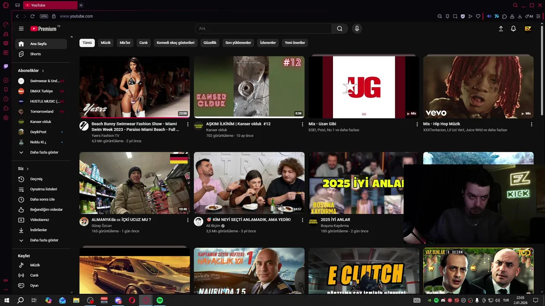545x306 pixels.
Task: Open options menu for AŞKIM İLKİNİM video
Action: (302, 124)
